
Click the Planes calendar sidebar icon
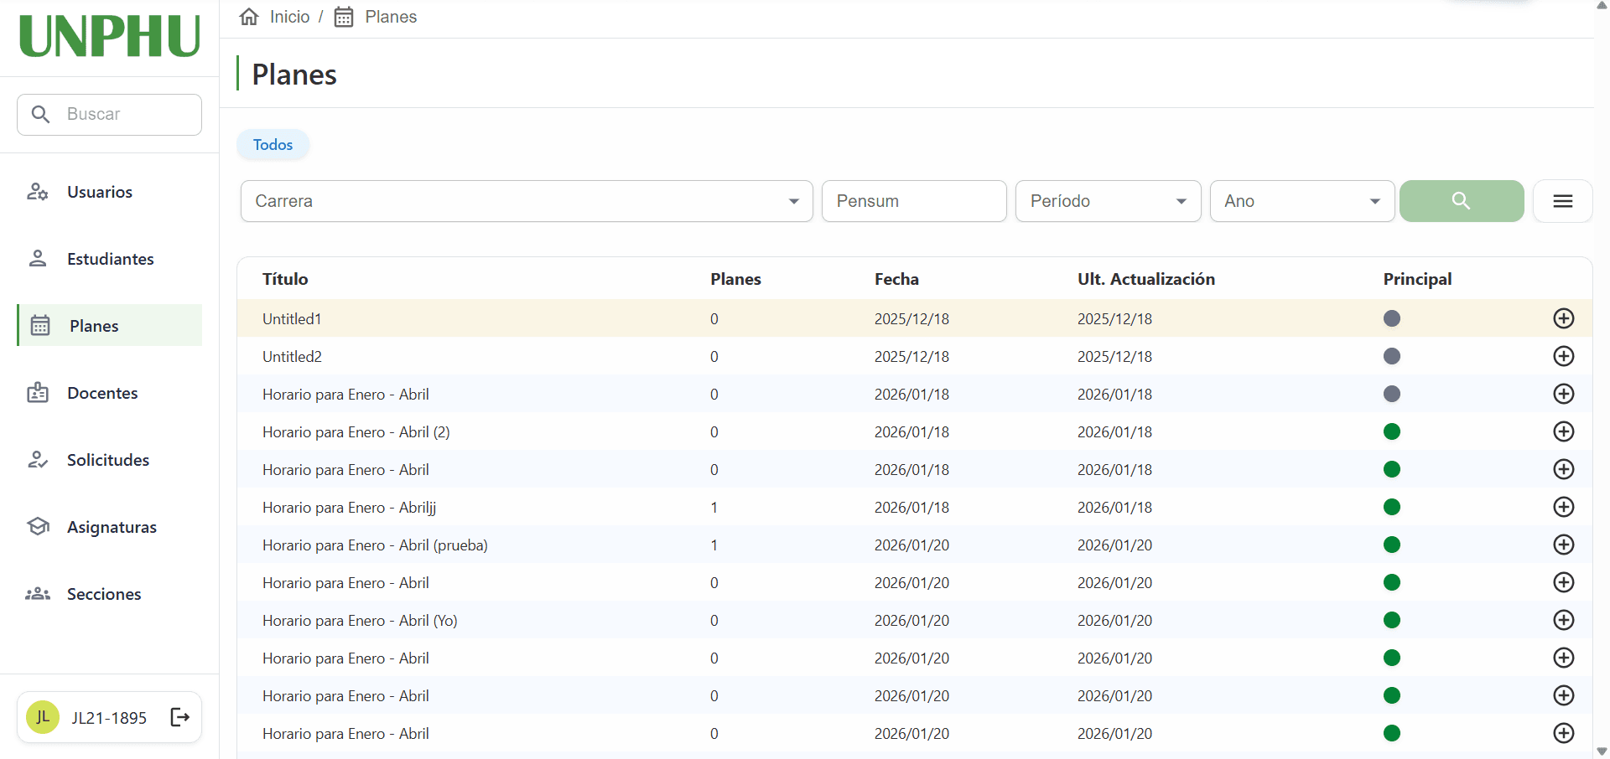click(x=40, y=326)
